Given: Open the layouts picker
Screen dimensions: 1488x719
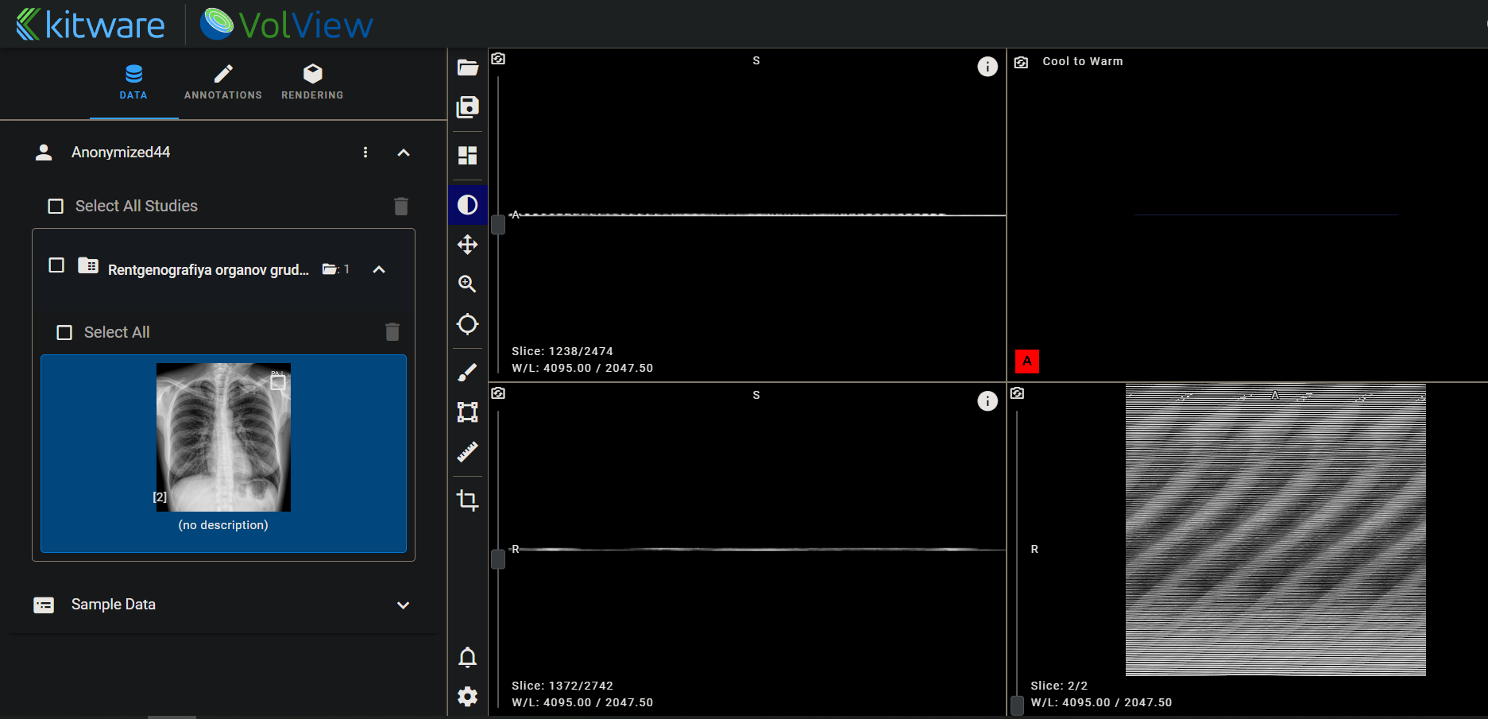Looking at the screenshot, I should [x=467, y=156].
